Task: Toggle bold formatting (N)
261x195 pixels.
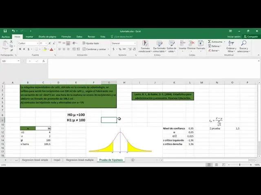Action: pyautogui.click(x=20, y=49)
